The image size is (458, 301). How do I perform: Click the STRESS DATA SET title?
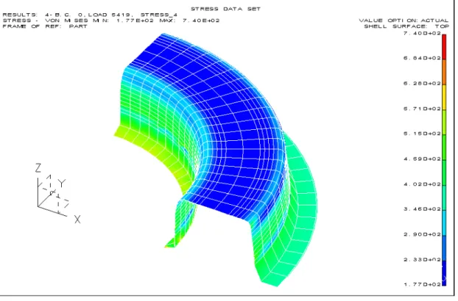click(226, 9)
